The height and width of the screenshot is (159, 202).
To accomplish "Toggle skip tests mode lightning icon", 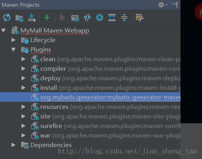I will [100, 17].
